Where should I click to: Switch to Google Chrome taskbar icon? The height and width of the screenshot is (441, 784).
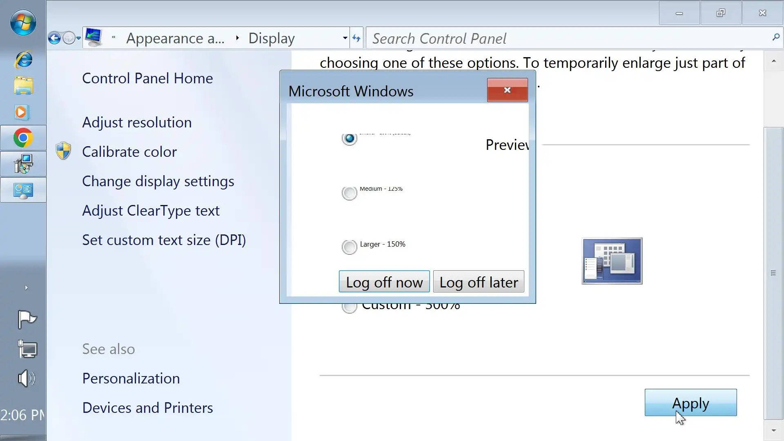pos(23,138)
